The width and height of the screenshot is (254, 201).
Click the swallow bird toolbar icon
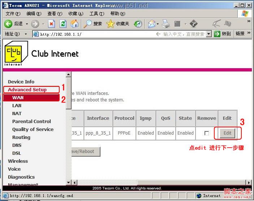[x=216, y=24]
